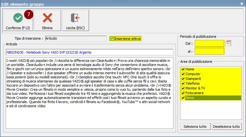Click the NBSON030 Notebook Sony VAIO article field
Image resolution: width=246 pixels, height=137 pixels.
click(x=90, y=52)
